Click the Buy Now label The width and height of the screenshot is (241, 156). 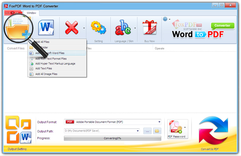coord(149,41)
